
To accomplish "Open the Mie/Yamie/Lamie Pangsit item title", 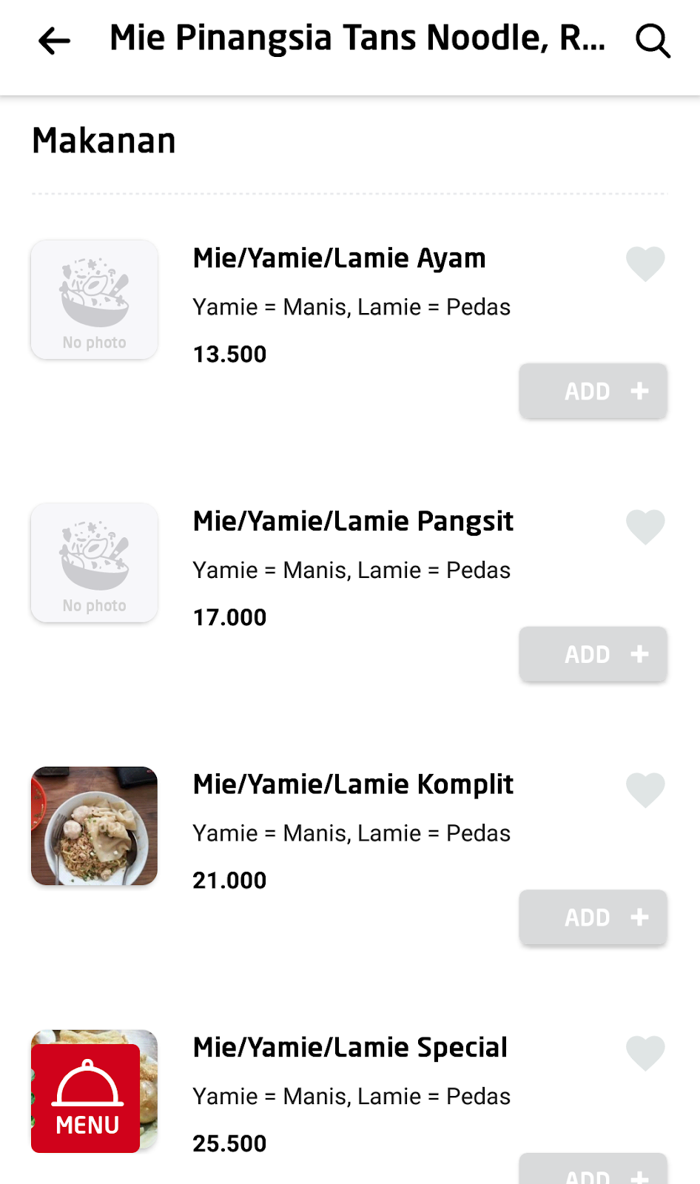I will click(353, 522).
